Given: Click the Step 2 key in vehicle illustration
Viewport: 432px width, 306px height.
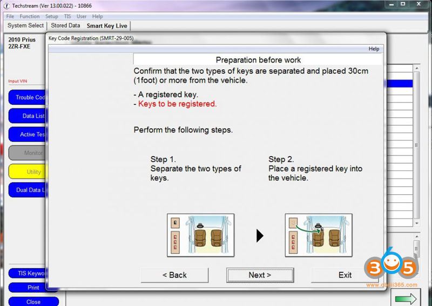Looking at the screenshot, I should coord(319,235).
